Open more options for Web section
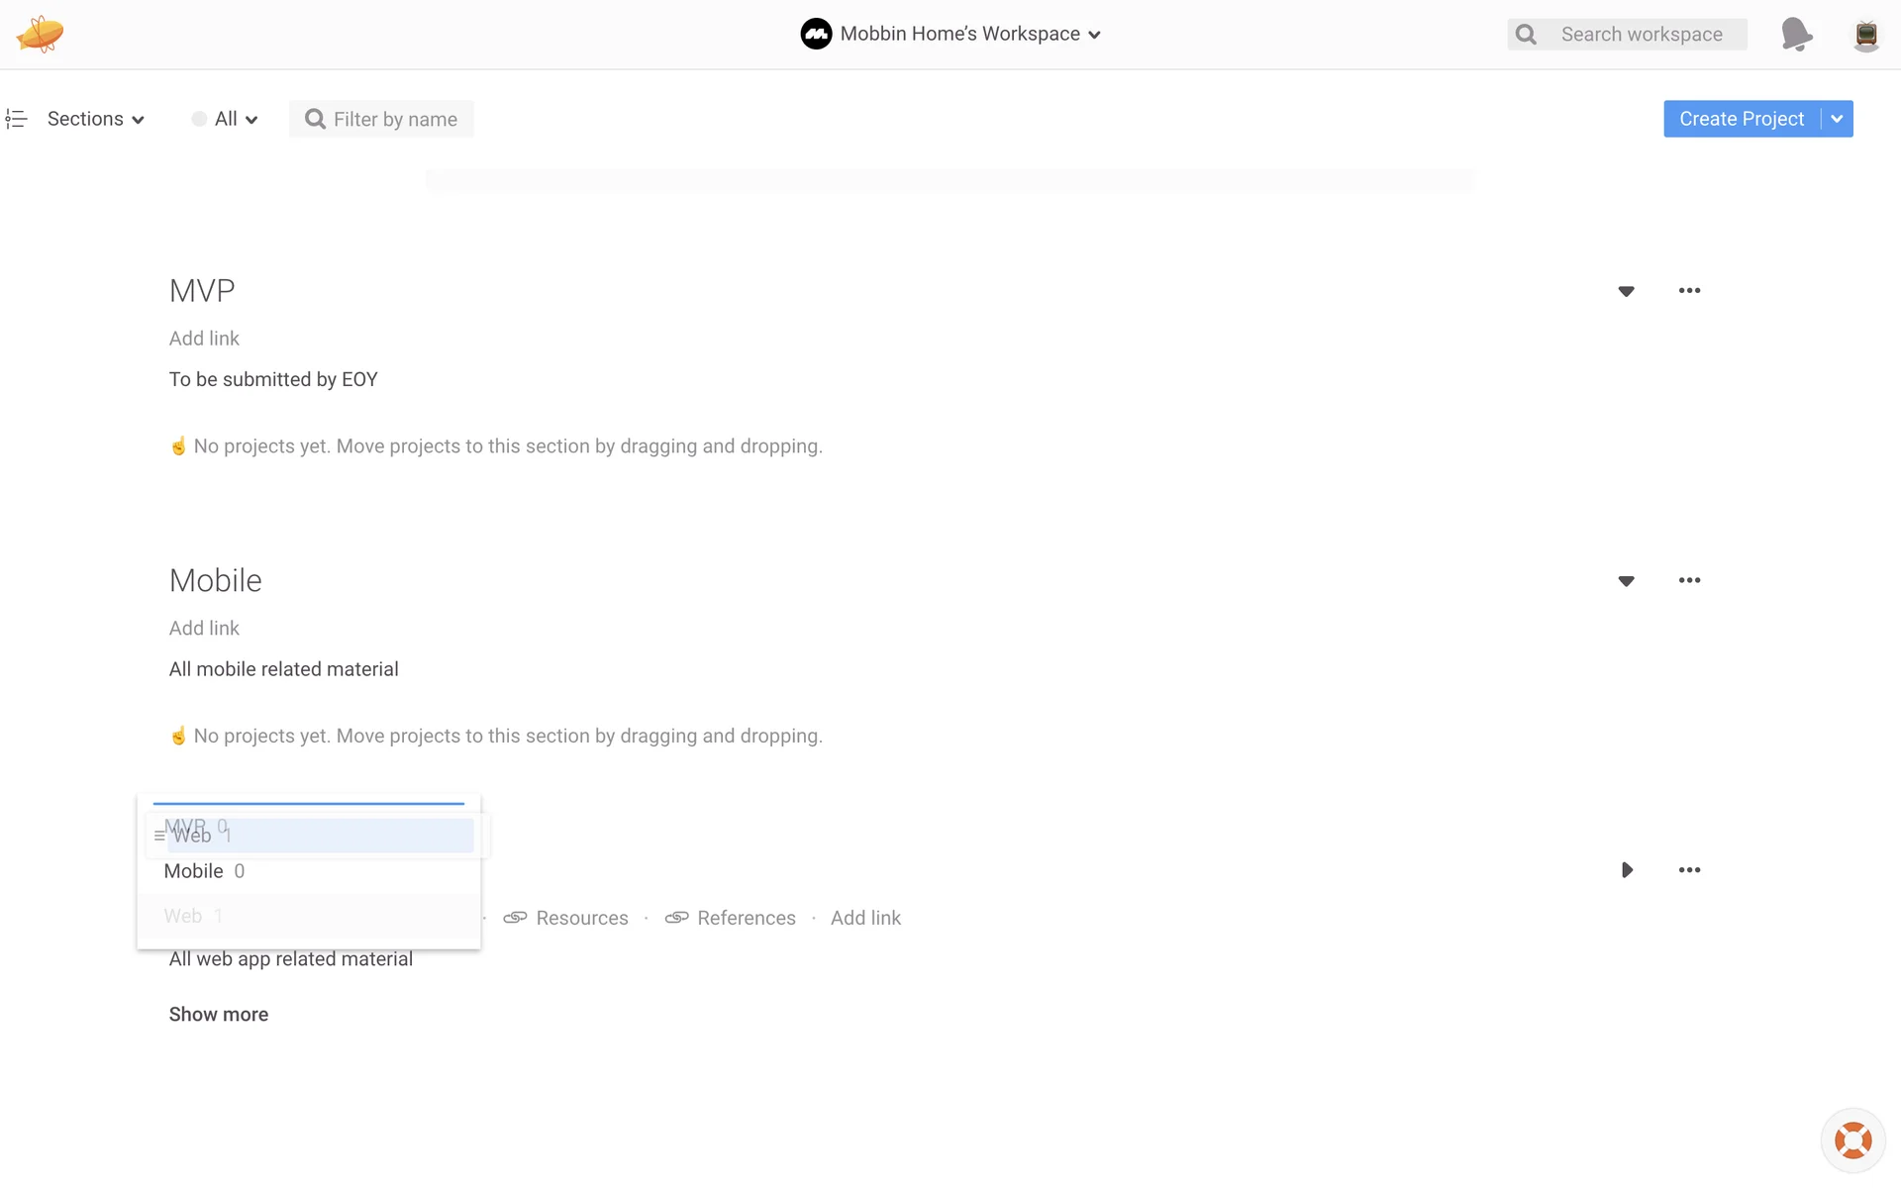 (1689, 870)
